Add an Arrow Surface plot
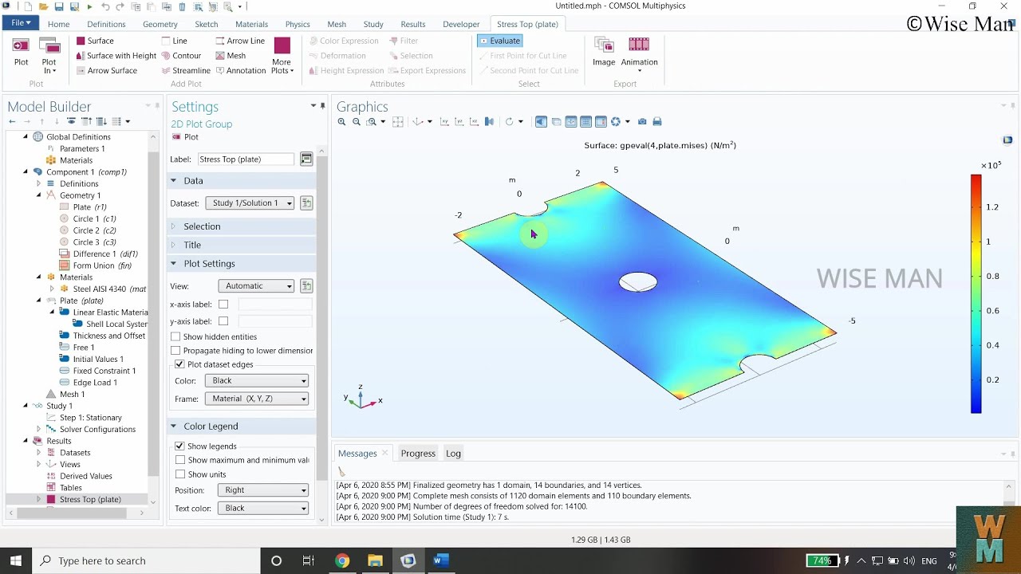The height and width of the screenshot is (574, 1021). 106,70
